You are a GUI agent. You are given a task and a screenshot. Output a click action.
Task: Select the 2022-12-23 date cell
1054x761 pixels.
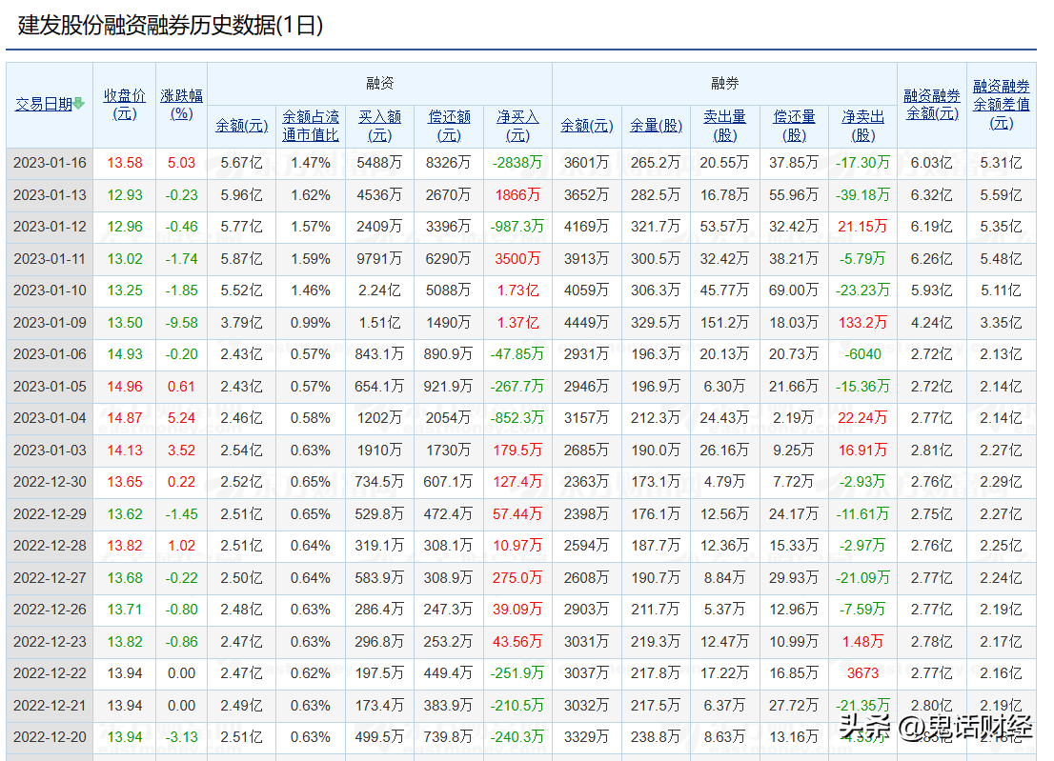[x=50, y=641]
